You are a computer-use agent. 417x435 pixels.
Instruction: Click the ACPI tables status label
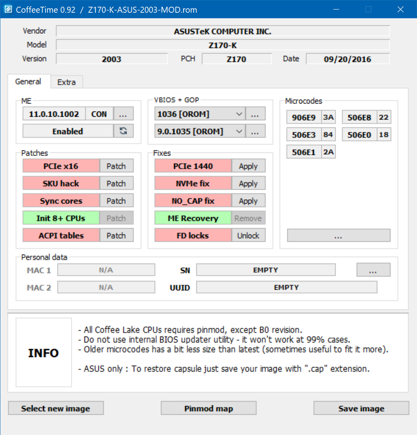61,235
